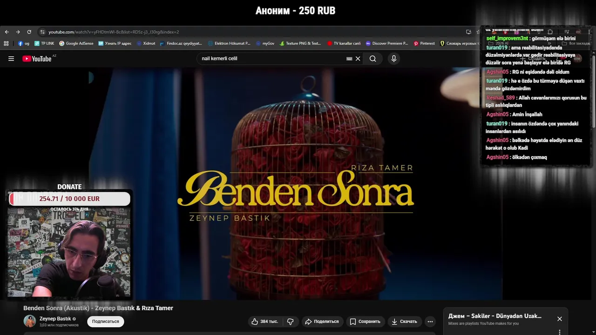Click the chat overlay scrollbar
The width and height of the screenshot is (596, 335).
(x=593, y=91)
